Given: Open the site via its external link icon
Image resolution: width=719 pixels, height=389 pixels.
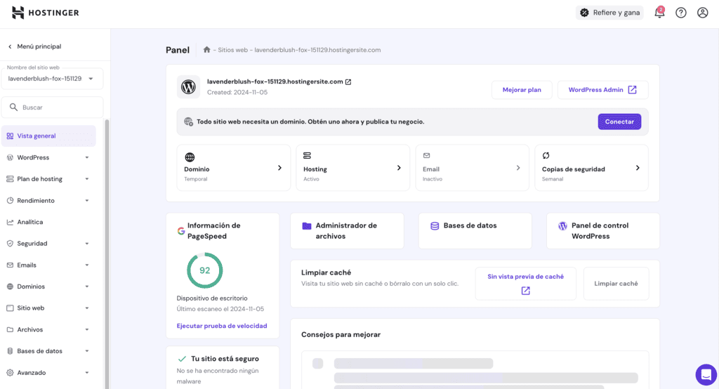Looking at the screenshot, I should [348, 81].
